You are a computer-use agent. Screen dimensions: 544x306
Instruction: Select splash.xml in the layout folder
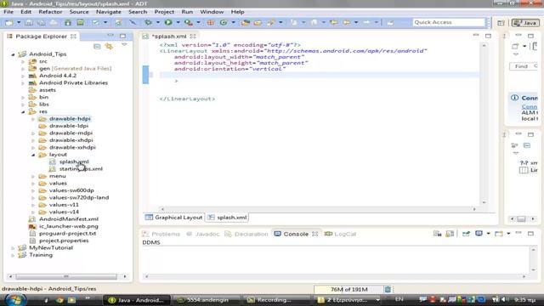tap(74, 161)
